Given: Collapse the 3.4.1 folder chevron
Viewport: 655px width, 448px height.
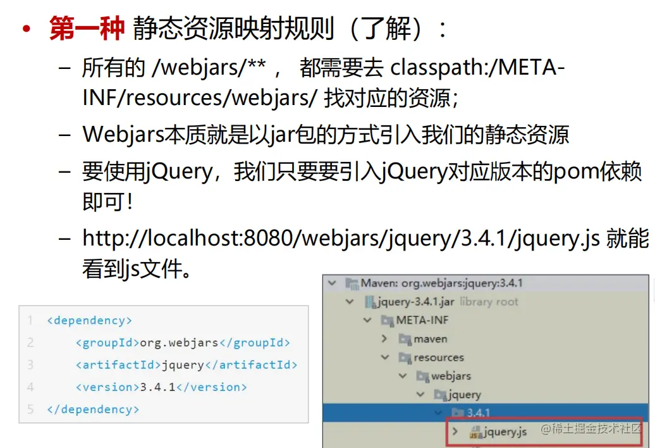Looking at the screenshot, I should coord(438,413).
